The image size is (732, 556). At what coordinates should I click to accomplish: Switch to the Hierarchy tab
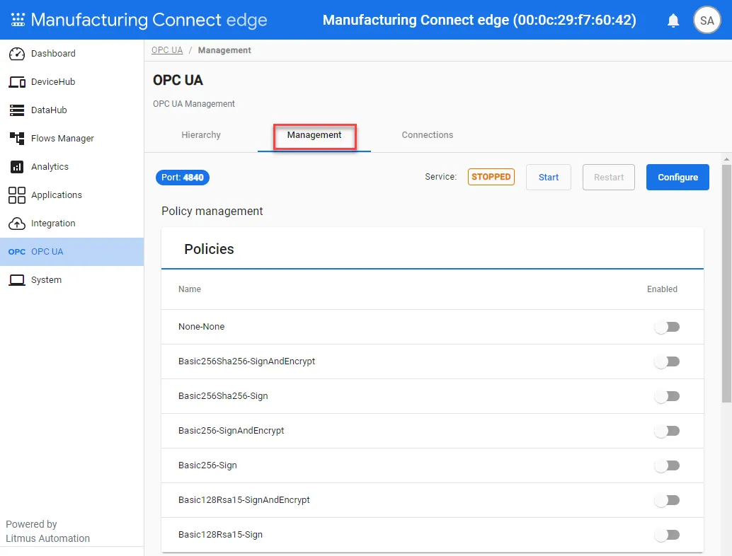[201, 135]
